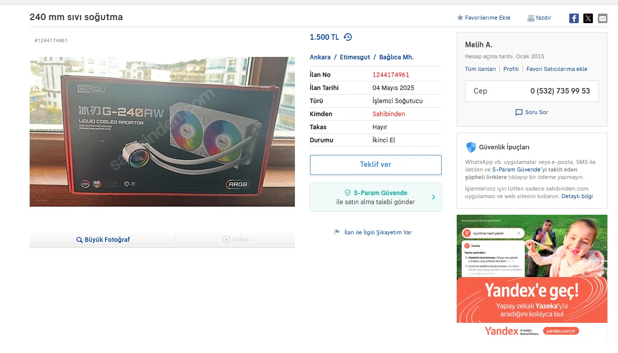This screenshot has width=618, height=353.
Task: Switch to the Video tab
Action: (x=236, y=240)
